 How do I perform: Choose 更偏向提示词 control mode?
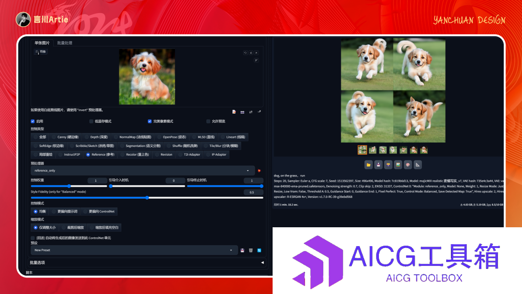click(65, 211)
